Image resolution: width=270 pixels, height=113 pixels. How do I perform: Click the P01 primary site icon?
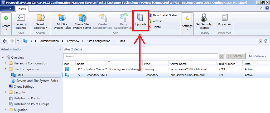[x=67, y=69]
